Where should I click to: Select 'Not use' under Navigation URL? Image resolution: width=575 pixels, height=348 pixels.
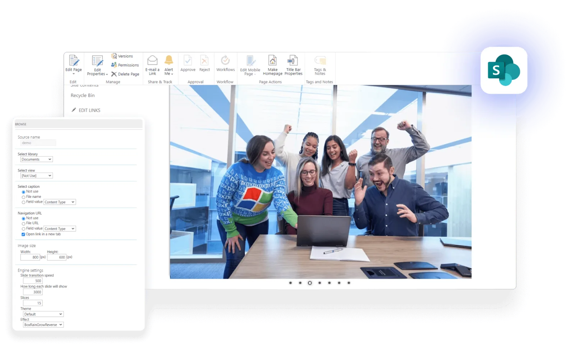click(23, 218)
